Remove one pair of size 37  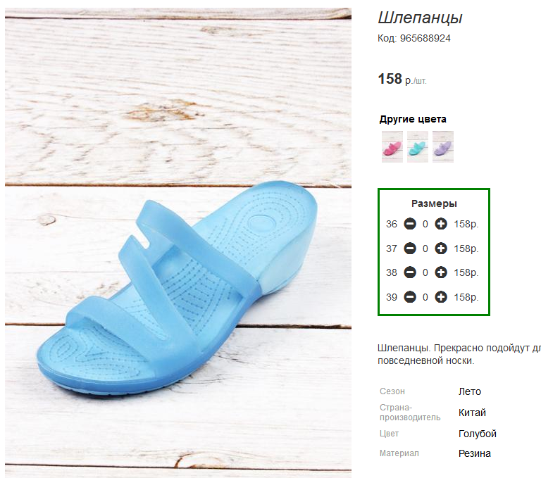pyautogui.click(x=410, y=249)
